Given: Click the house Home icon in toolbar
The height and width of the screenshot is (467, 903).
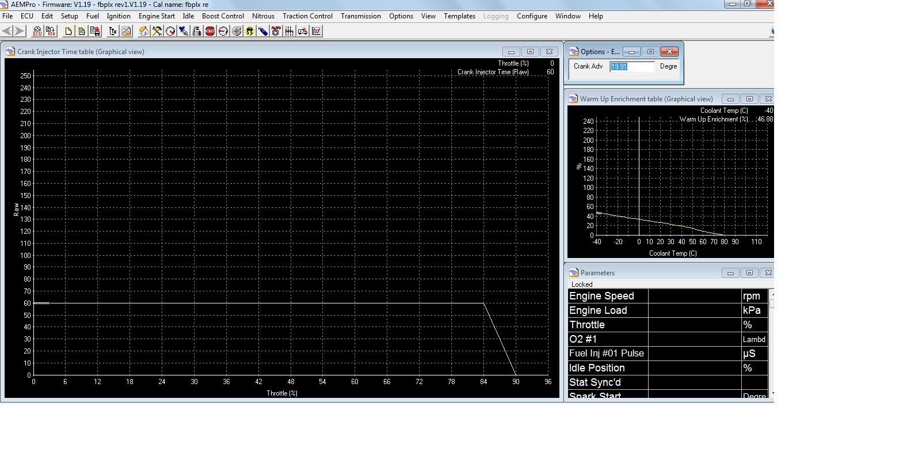Looking at the screenshot, I should [x=144, y=31].
